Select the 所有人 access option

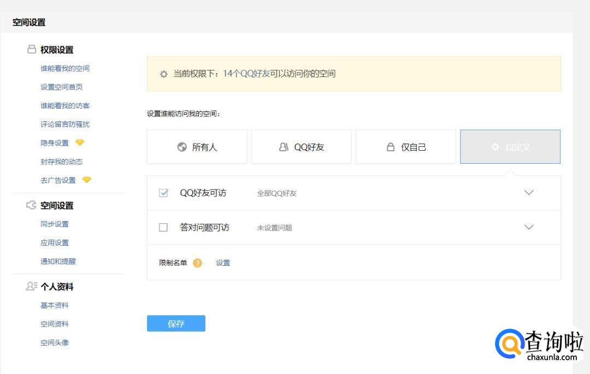pos(197,146)
